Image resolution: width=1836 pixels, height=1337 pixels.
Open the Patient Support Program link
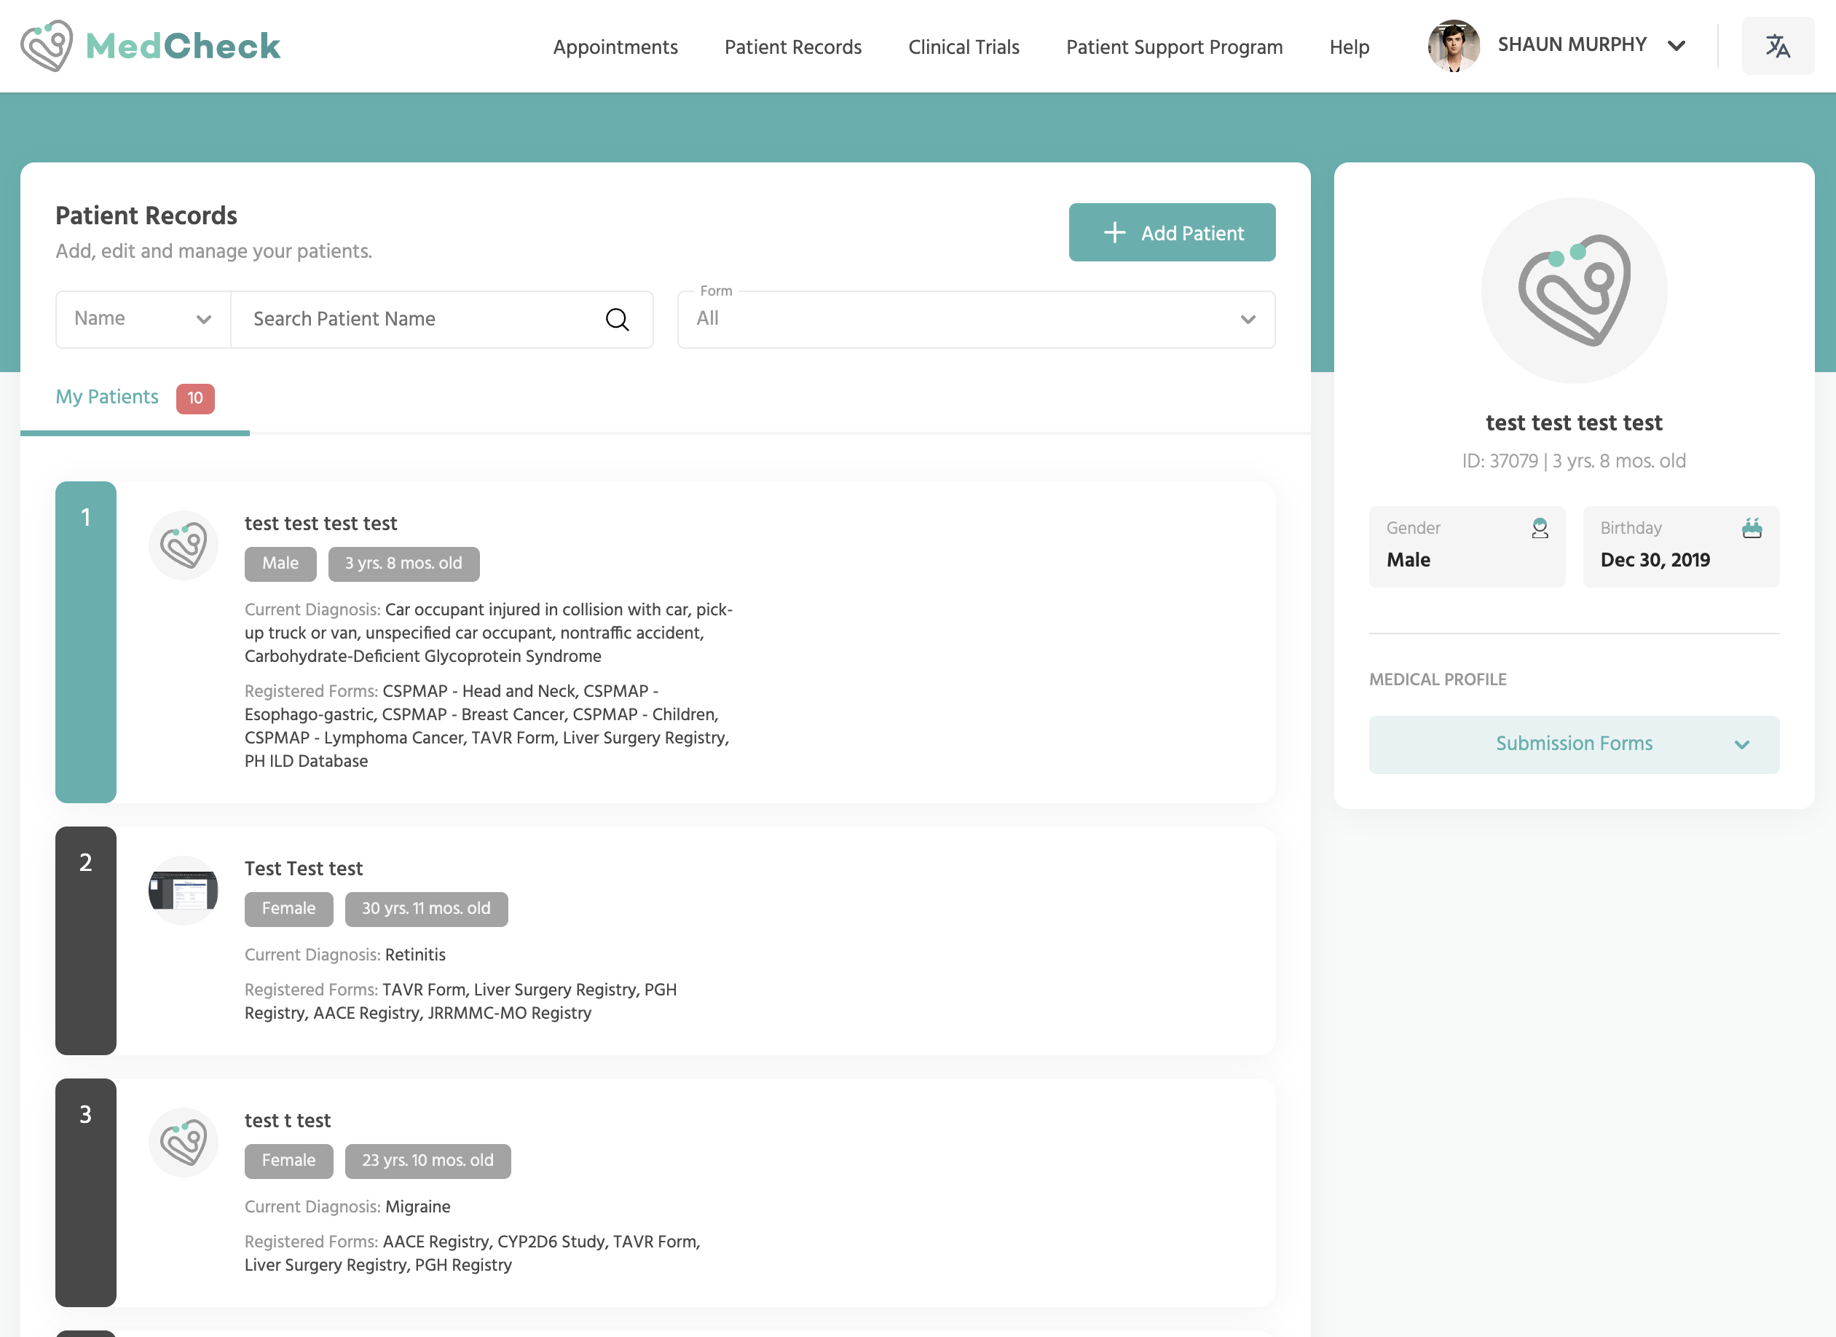pos(1174,47)
